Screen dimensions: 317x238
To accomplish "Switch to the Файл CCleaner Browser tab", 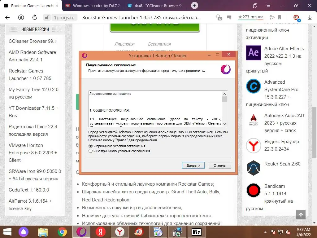I will [156, 6].
